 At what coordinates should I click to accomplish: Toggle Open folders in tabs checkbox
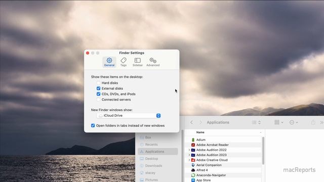click(93, 125)
